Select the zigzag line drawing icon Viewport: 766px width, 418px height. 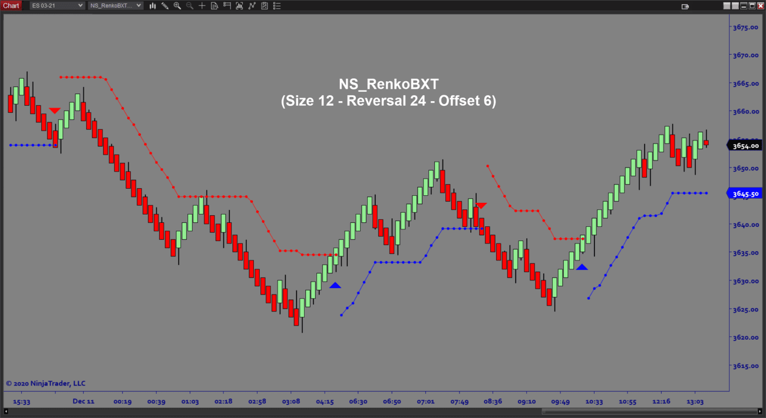coord(252,6)
